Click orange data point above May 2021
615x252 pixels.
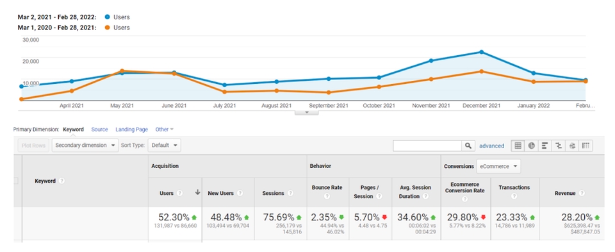tap(122, 71)
